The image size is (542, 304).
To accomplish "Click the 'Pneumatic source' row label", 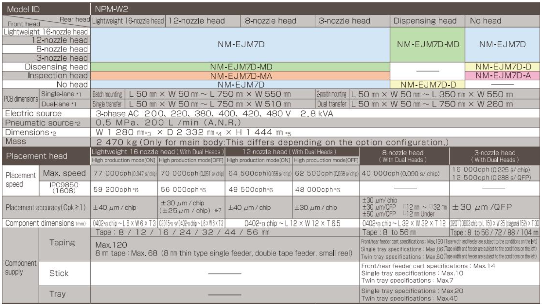I will pos(46,123).
